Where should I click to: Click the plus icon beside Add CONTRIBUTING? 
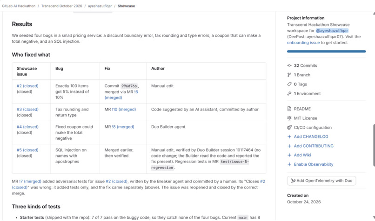coord(289,146)
